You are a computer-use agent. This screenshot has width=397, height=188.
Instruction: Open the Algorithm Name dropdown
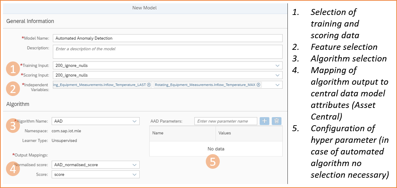coord(134,122)
